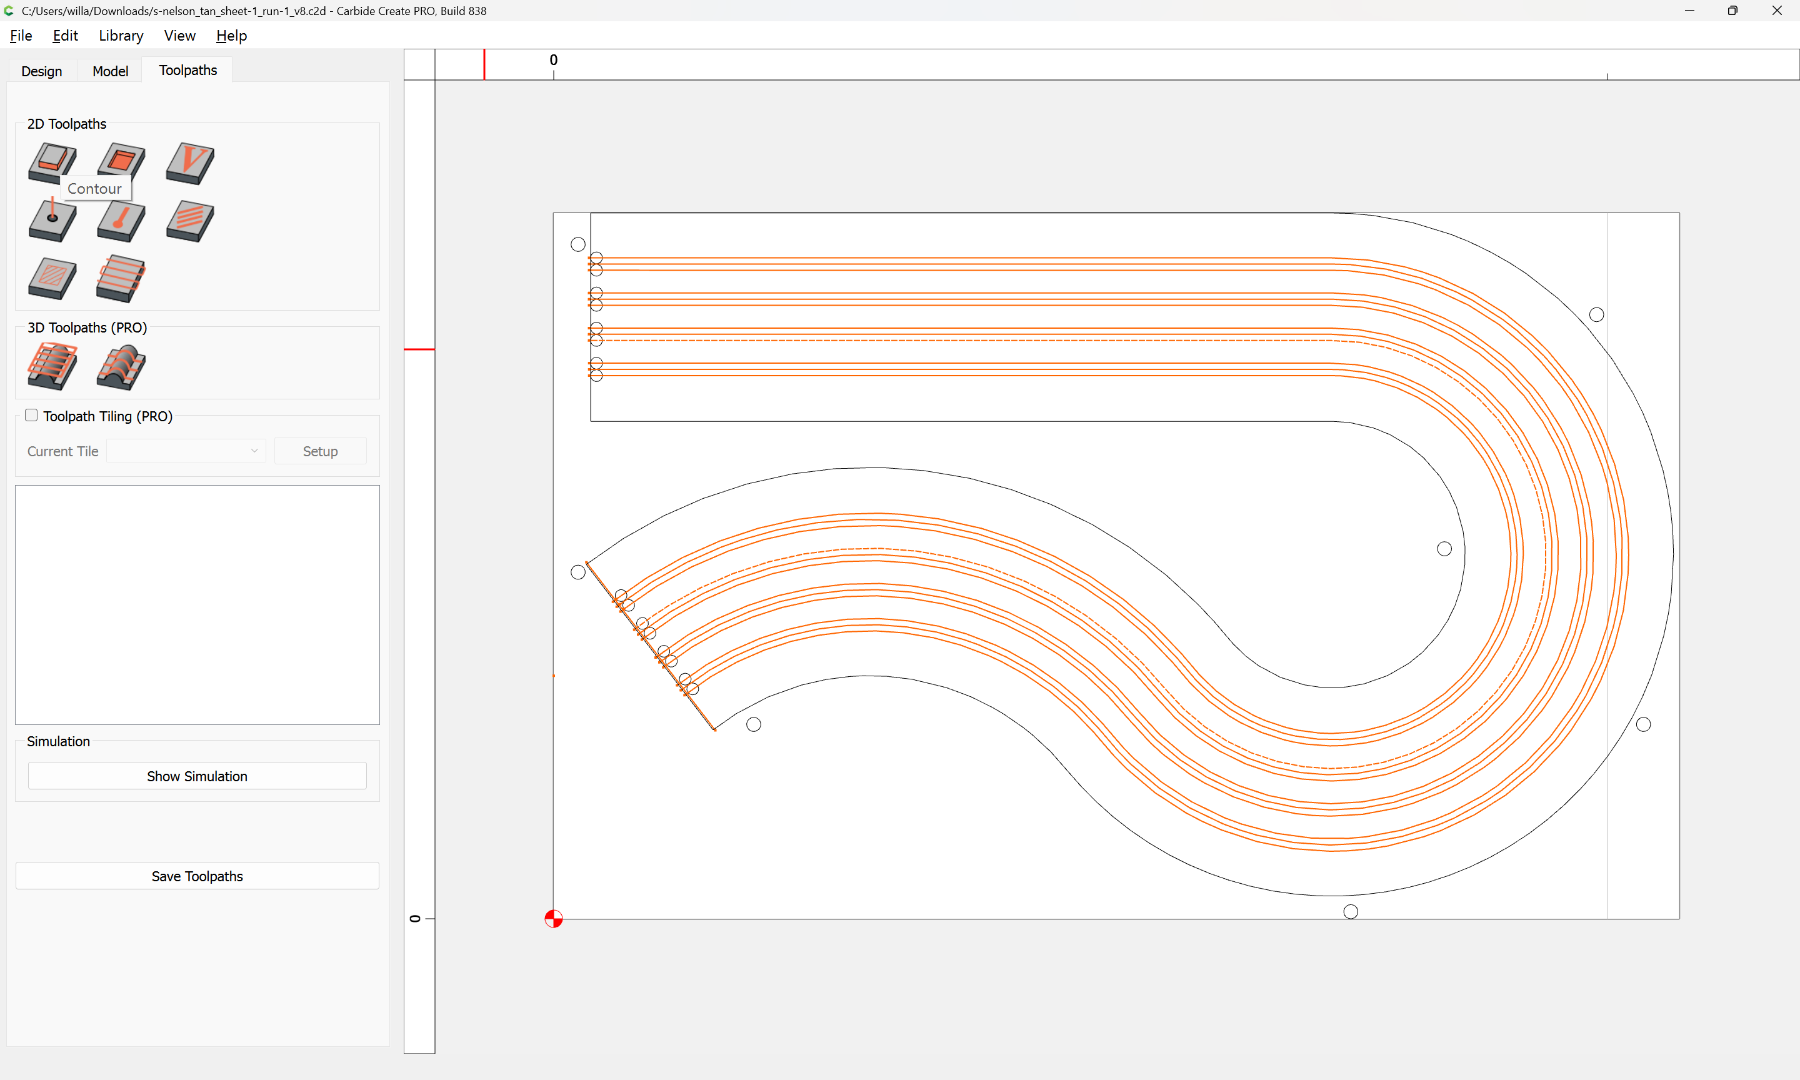Open the View menu
Viewport: 1800px width, 1080px height.
pos(179,36)
